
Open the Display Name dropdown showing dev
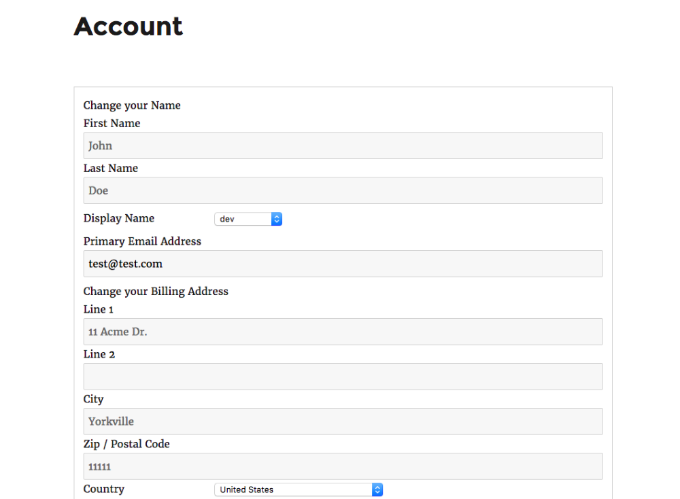pyautogui.click(x=248, y=219)
